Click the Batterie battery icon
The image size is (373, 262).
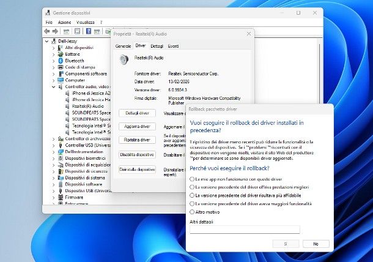click(x=61, y=54)
